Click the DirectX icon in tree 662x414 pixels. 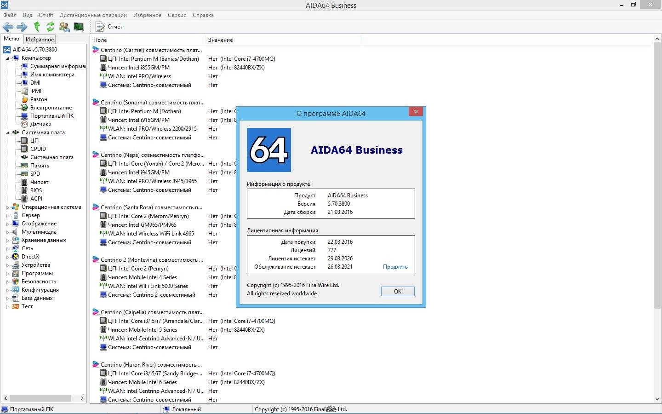pyautogui.click(x=16, y=257)
